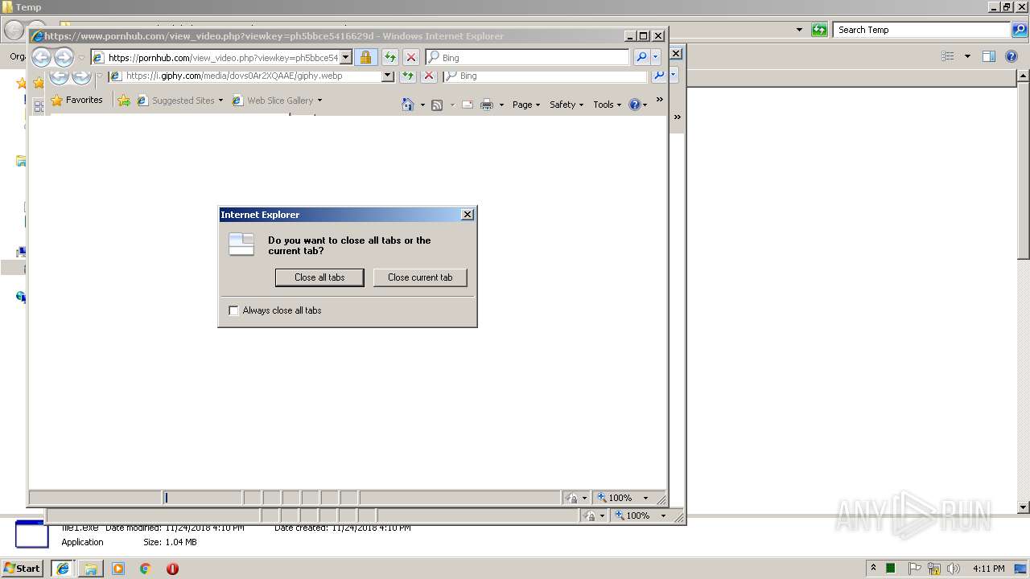This screenshot has width=1030, height=579.
Task: Check the Always close all tabs box
Action: point(234,310)
